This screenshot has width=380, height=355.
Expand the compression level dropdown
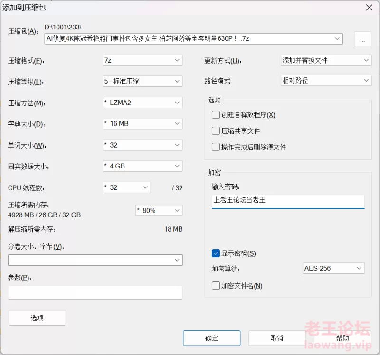click(142, 81)
